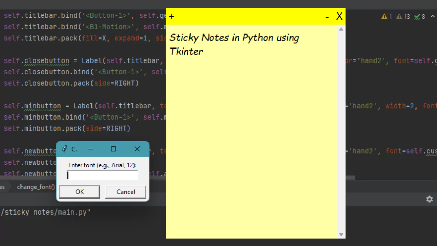Click the Tkinter feather icon on the dialog
The width and height of the screenshot is (437, 246).
[x=64, y=149]
